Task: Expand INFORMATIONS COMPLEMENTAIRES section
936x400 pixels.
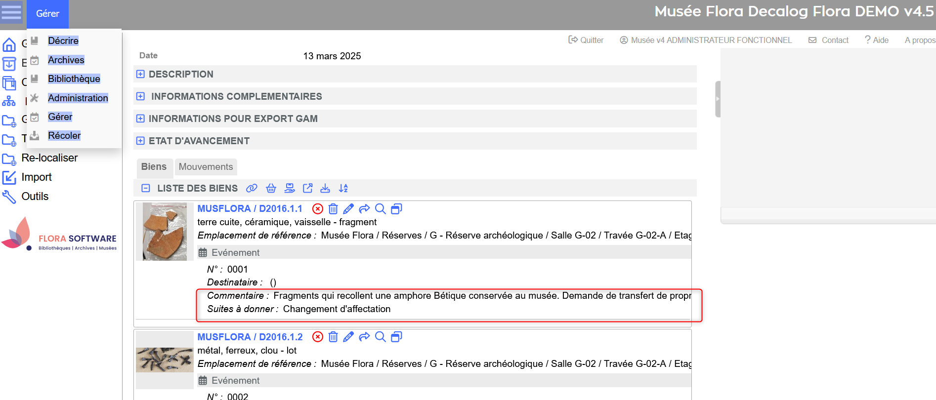Action: [x=140, y=96]
